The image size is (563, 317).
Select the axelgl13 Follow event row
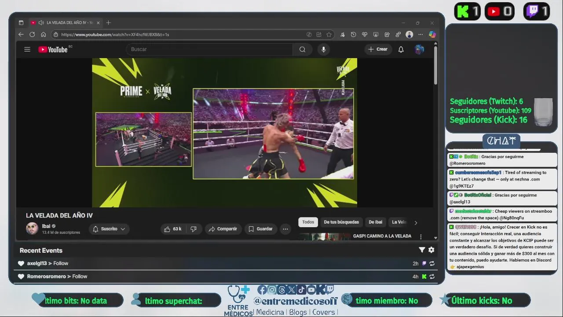coord(226,263)
